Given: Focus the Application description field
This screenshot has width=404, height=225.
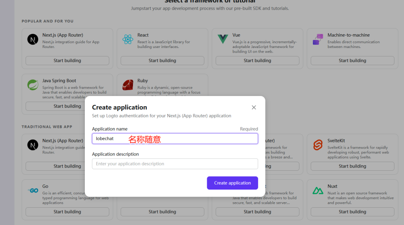Looking at the screenshot, I should (175, 164).
